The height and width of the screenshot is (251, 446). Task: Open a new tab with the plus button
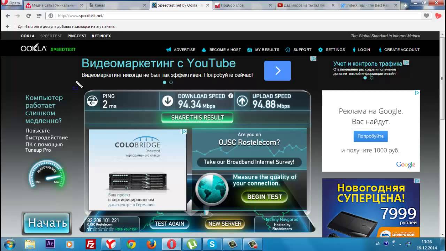click(406, 6)
